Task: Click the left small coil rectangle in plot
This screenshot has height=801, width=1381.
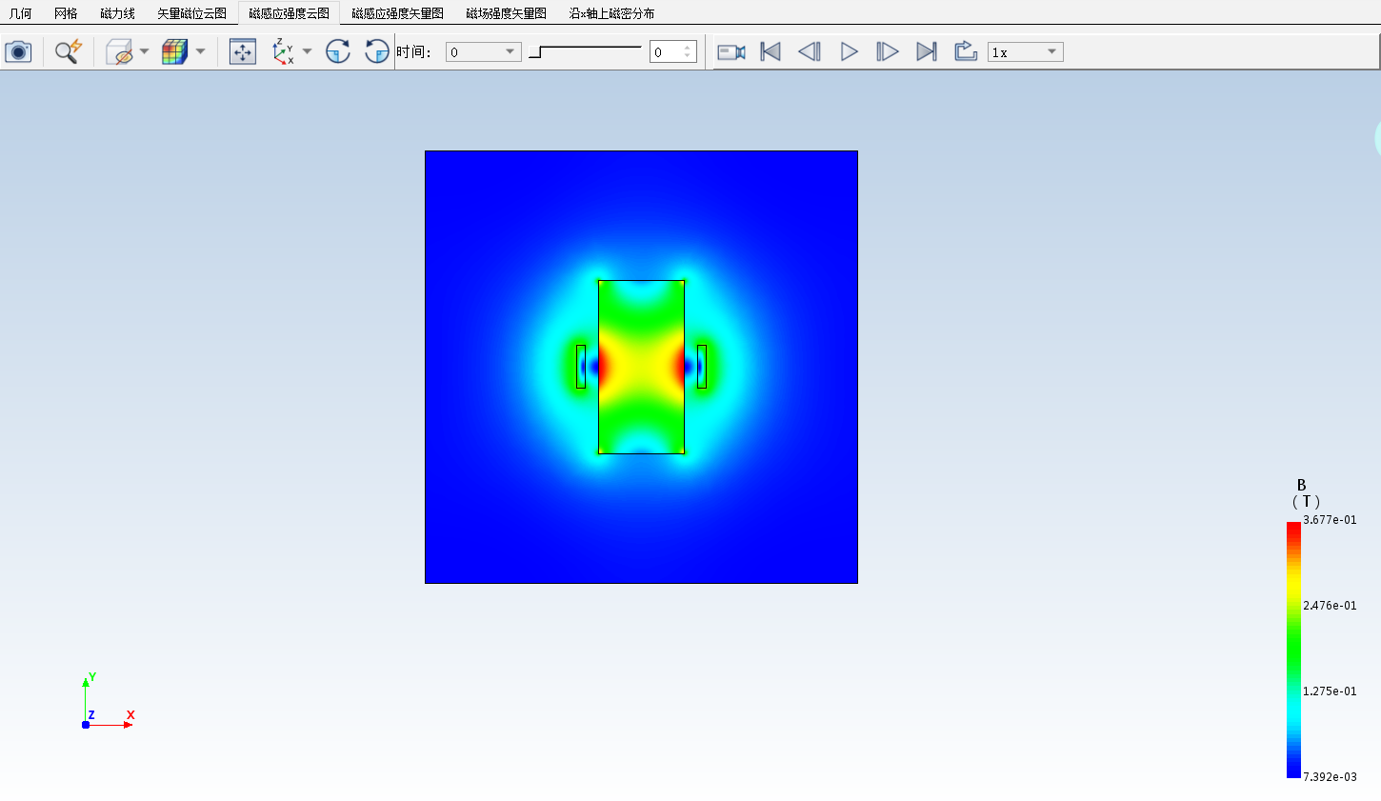Action: pos(581,367)
